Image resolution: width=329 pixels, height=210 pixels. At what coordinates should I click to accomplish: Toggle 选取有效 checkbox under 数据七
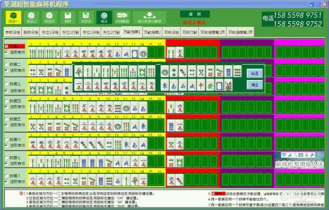coord(6,163)
